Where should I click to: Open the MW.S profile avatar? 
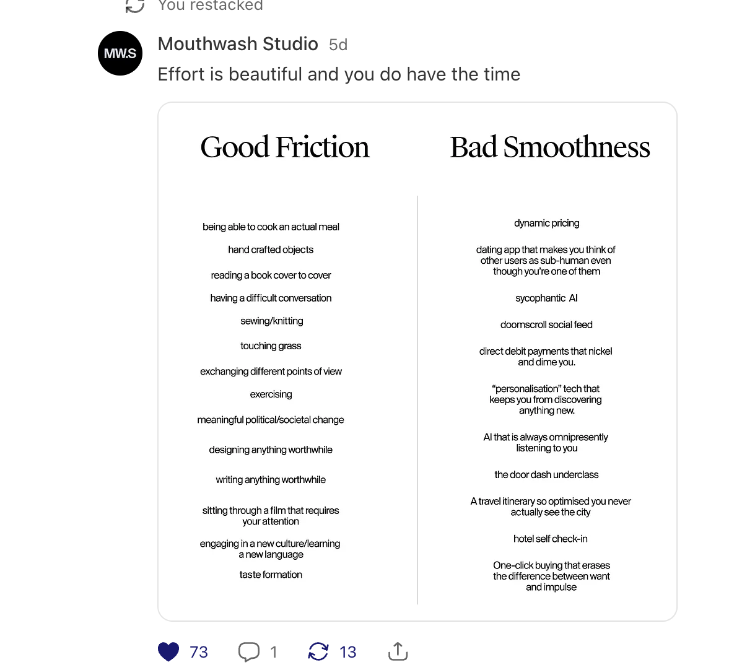click(x=120, y=53)
